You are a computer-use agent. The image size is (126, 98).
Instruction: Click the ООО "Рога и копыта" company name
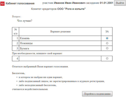click(x=71, y=9)
